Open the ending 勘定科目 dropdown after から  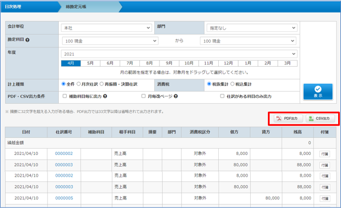pos(248,41)
